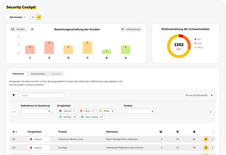226x155 pixels.
Task: Click the C rating bar in chart
Action: pos(87,47)
